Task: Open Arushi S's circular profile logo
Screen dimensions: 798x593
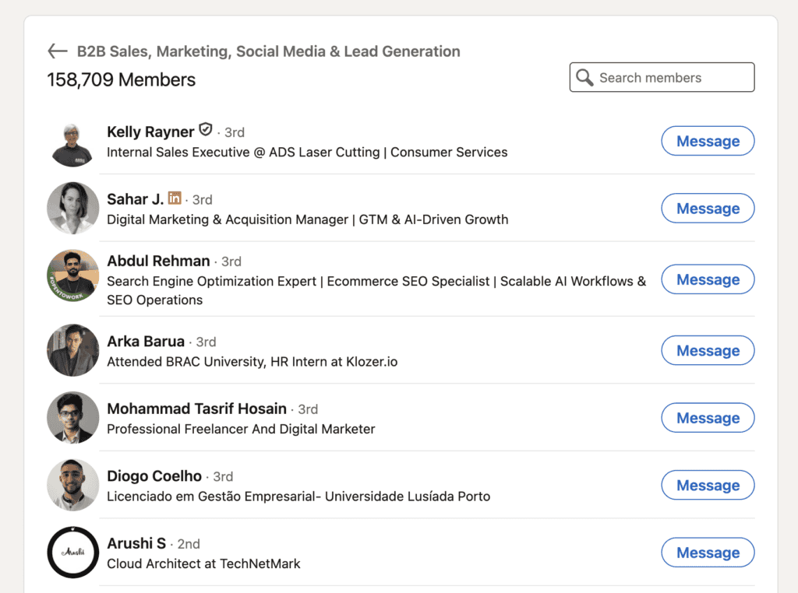Action: [x=72, y=552]
